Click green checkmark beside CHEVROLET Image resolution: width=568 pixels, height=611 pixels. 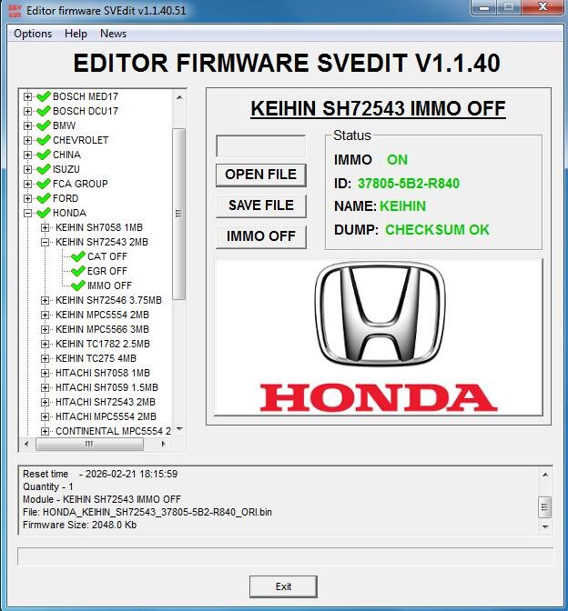click(x=44, y=140)
